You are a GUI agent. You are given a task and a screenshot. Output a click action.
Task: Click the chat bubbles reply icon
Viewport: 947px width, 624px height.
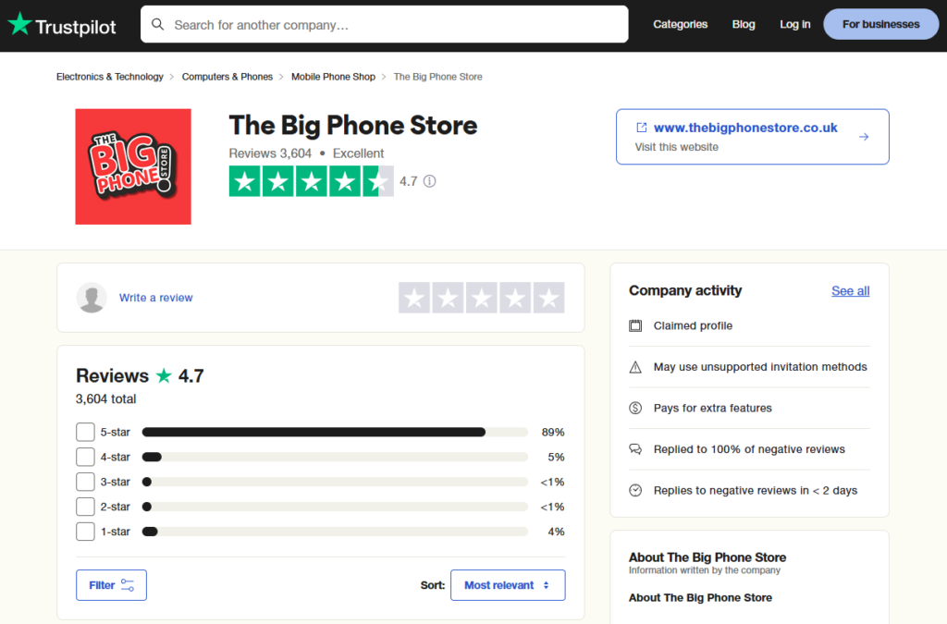[x=635, y=449]
